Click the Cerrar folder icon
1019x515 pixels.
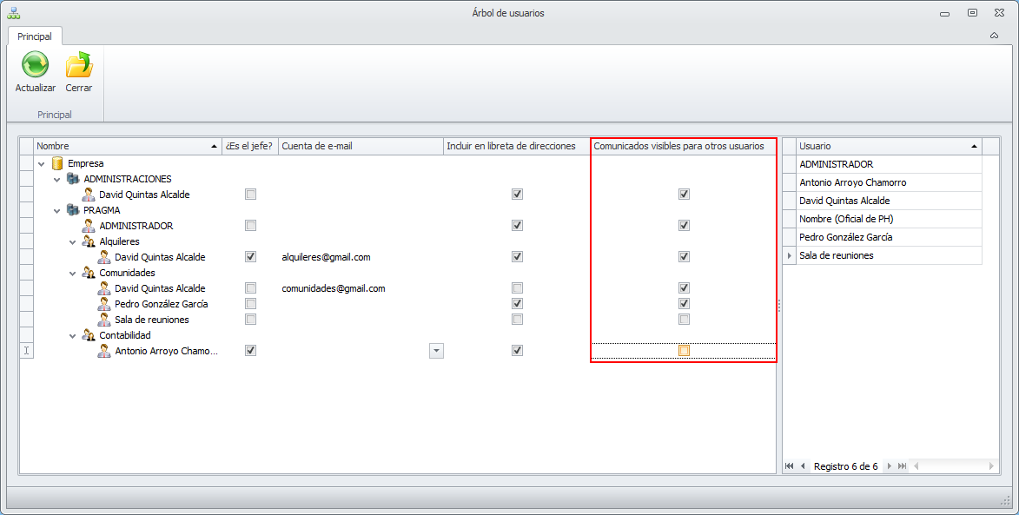point(79,65)
